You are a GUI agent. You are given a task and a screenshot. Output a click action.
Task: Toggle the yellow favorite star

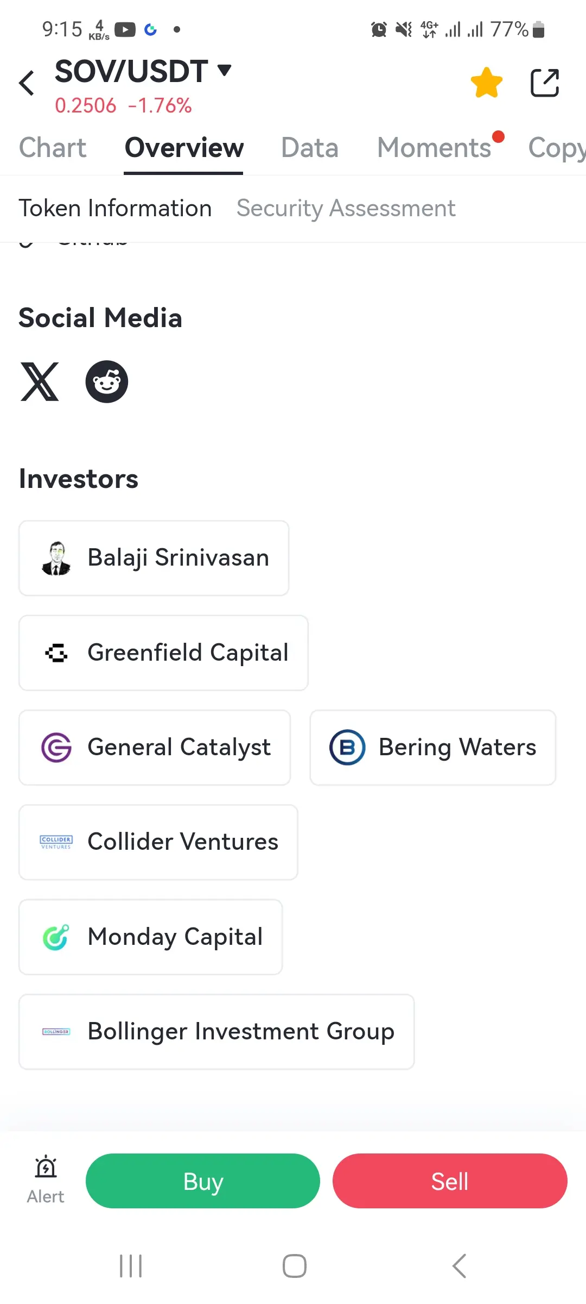click(x=486, y=83)
